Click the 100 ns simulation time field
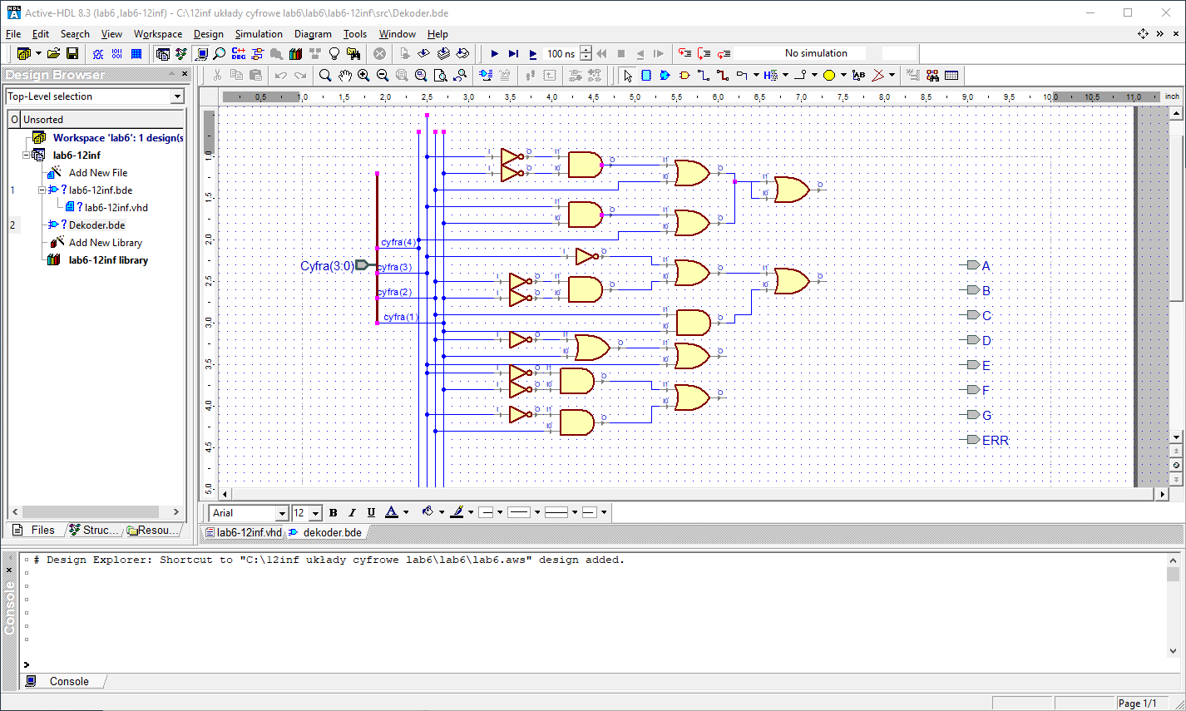The width and height of the screenshot is (1186, 711). pyautogui.click(x=561, y=53)
